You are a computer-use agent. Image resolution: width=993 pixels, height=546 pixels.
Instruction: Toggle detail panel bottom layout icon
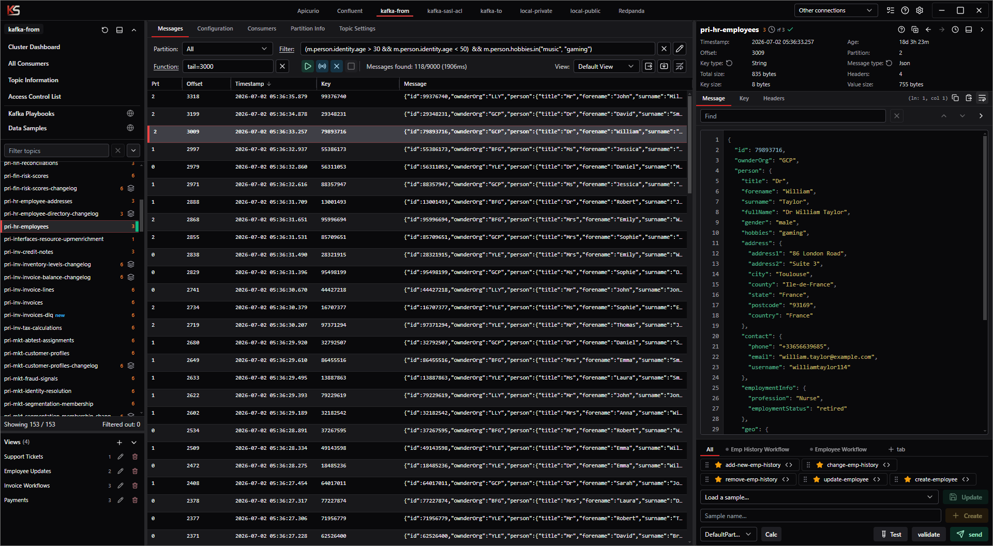point(969,29)
